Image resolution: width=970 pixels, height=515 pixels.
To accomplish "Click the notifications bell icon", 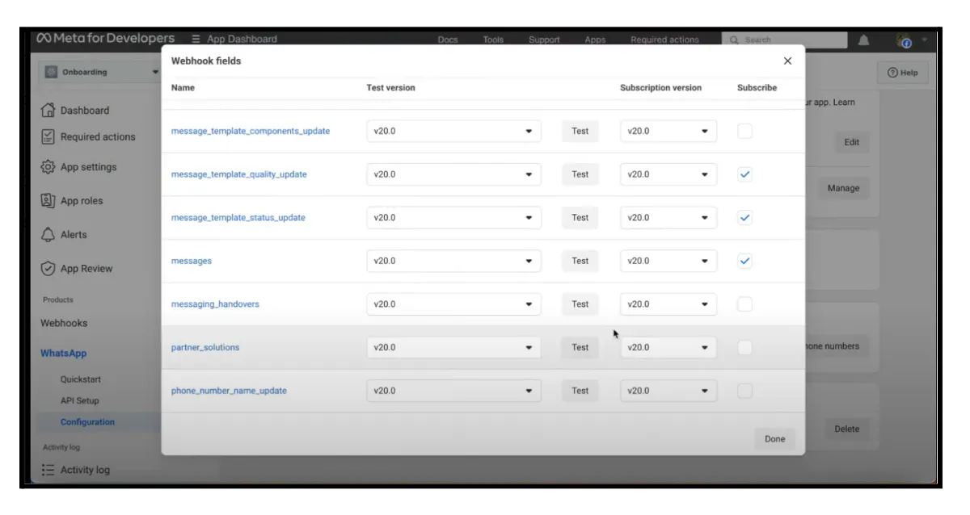I will pos(864,40).
